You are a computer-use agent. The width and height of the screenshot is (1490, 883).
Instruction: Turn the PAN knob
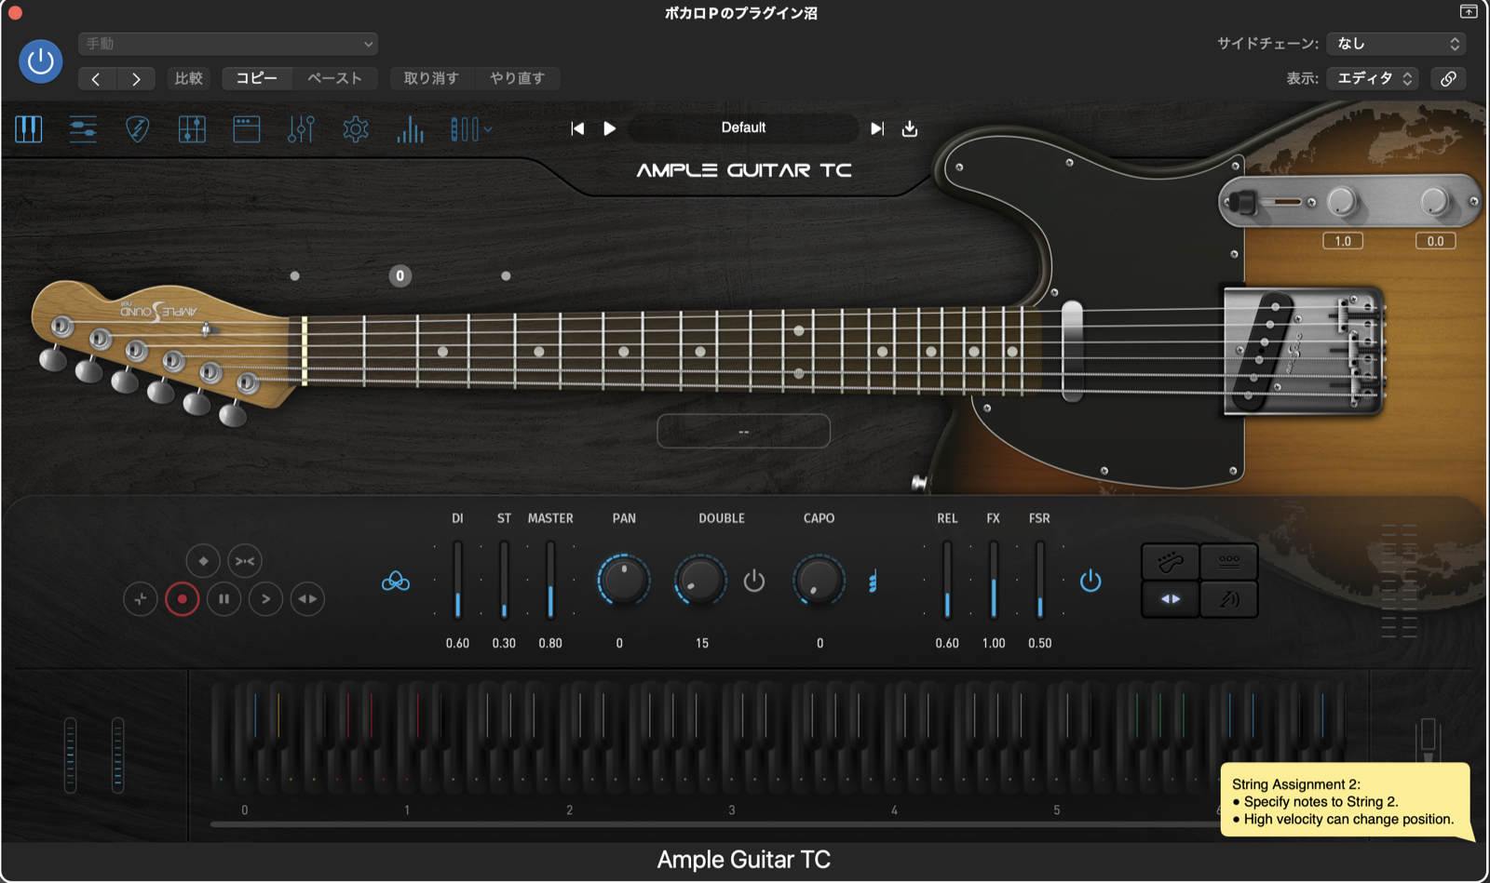pyautogui.click(x=624, y=580)
